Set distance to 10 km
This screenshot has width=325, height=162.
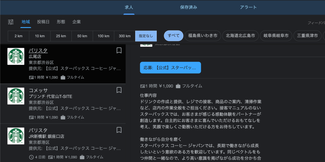pos(40,36)
